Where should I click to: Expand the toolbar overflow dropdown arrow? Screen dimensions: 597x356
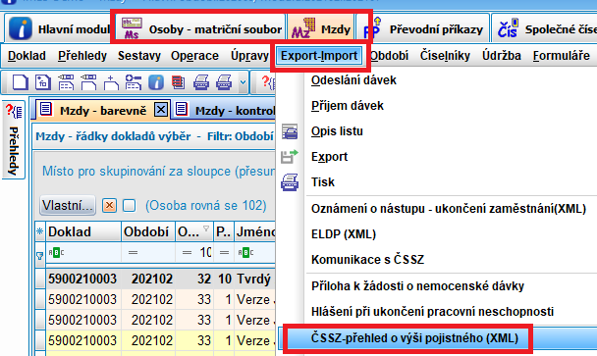tap(243, 82)
